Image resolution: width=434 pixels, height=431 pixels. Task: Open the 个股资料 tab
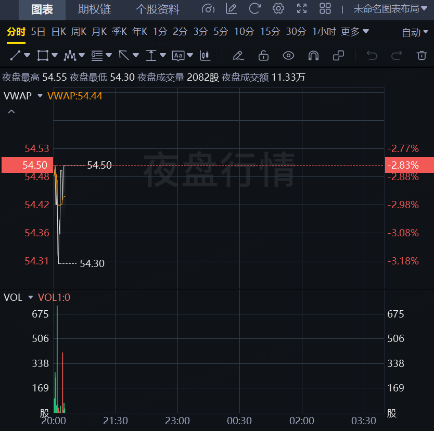pos(157,9)
